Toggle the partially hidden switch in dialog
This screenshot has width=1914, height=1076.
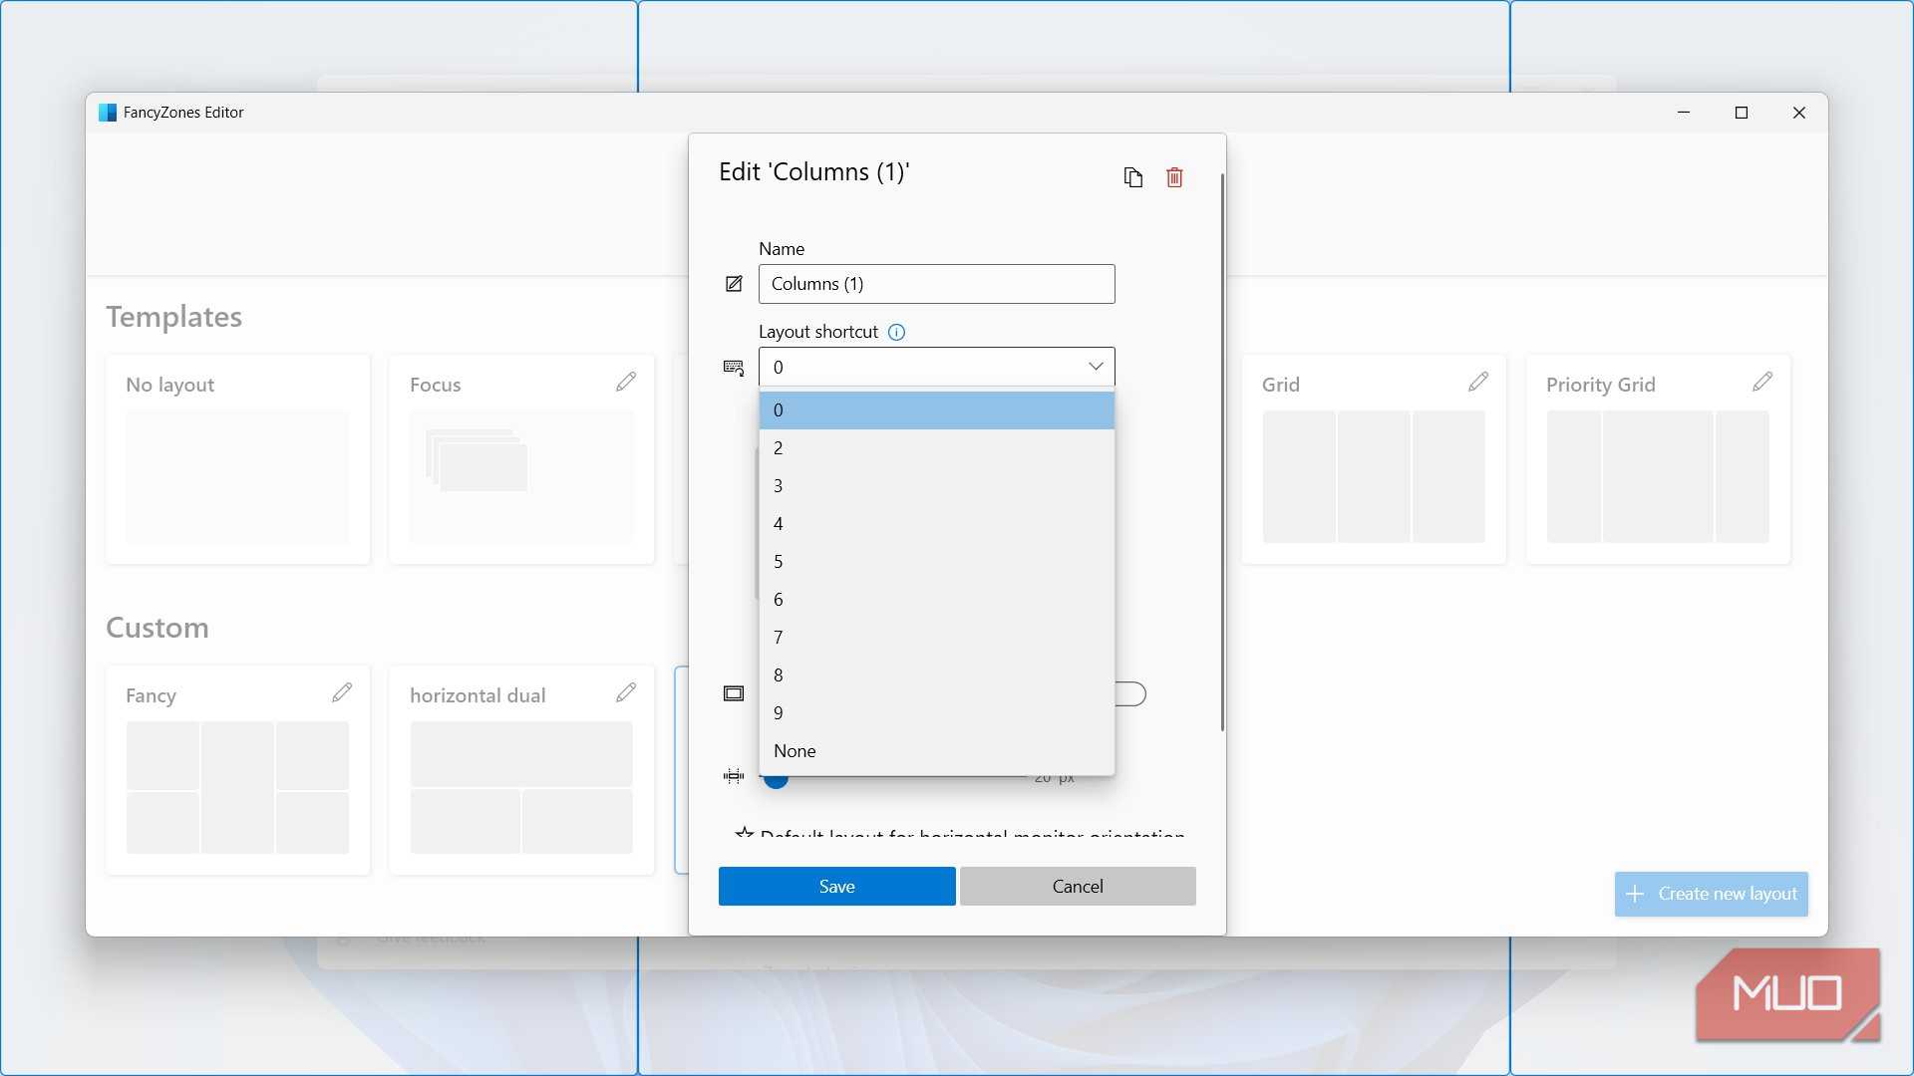click(x=1130, y=693)
